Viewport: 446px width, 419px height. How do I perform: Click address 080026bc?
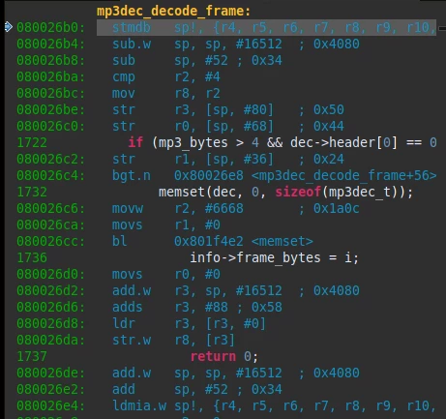[x=50, y=94]
